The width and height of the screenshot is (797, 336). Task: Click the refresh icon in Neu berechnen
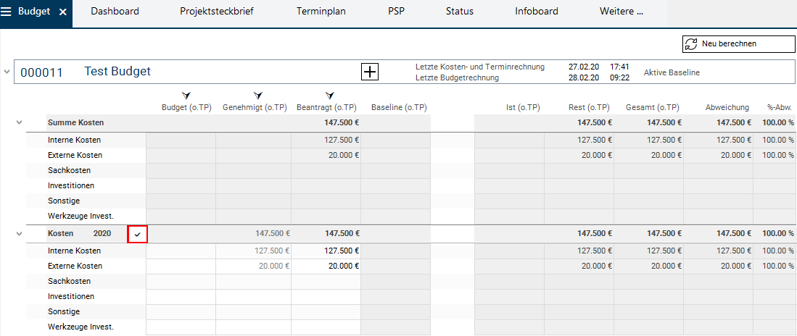[691, 44]
